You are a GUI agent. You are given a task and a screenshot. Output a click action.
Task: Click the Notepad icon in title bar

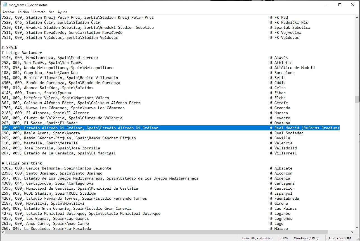coord(5,5)
